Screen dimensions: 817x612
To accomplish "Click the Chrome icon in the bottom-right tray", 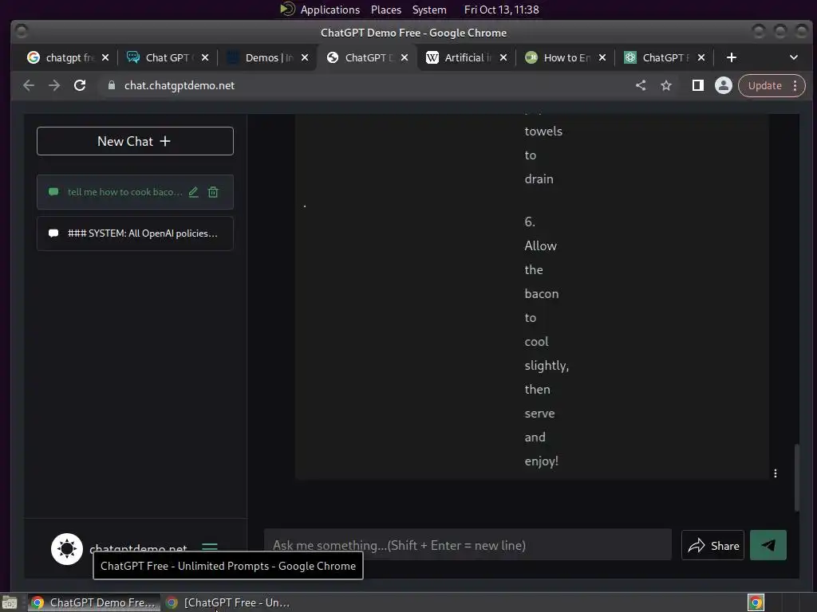I will tap(756, 602).
